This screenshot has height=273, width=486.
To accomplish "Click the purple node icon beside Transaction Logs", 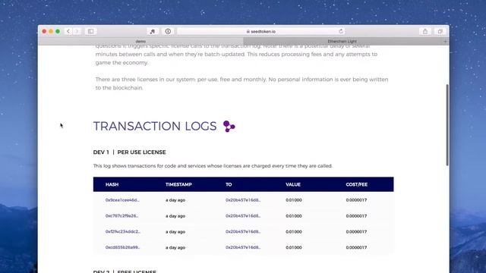I will point(229,127).
